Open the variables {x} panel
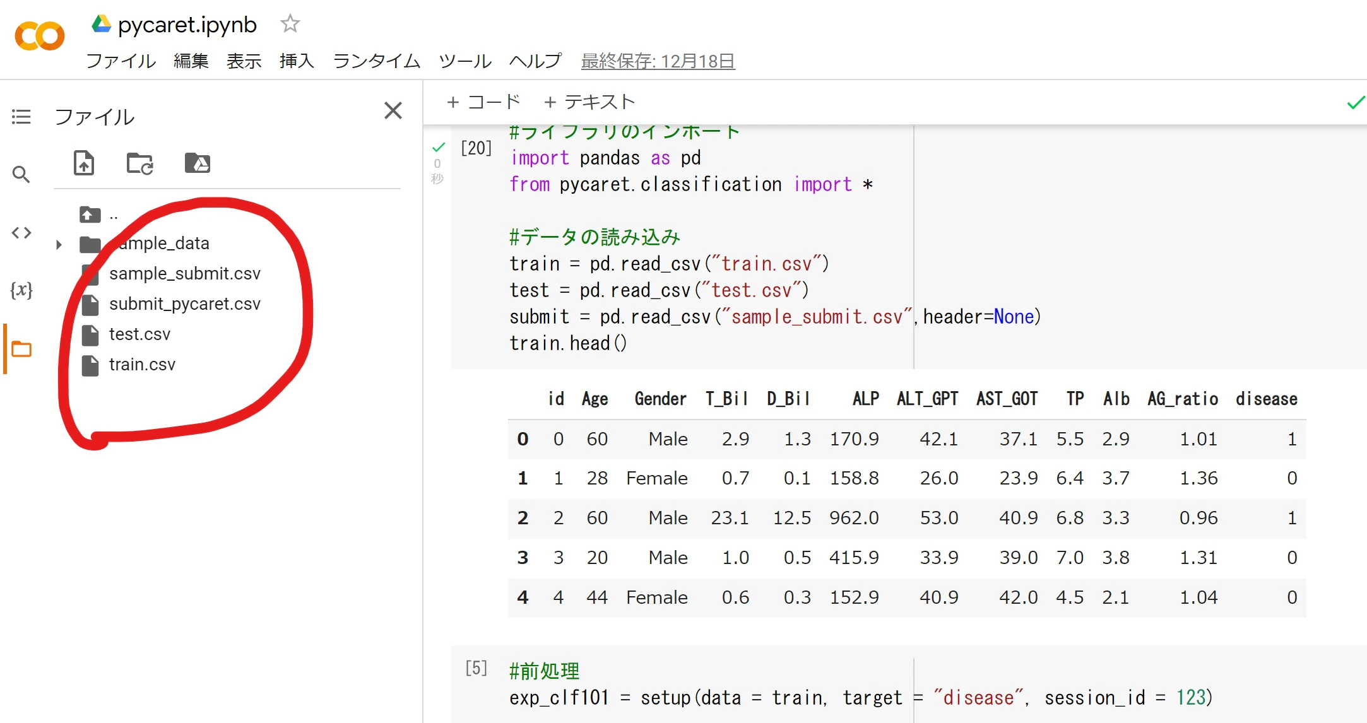The image size is (1367, 723). point(21,290)
